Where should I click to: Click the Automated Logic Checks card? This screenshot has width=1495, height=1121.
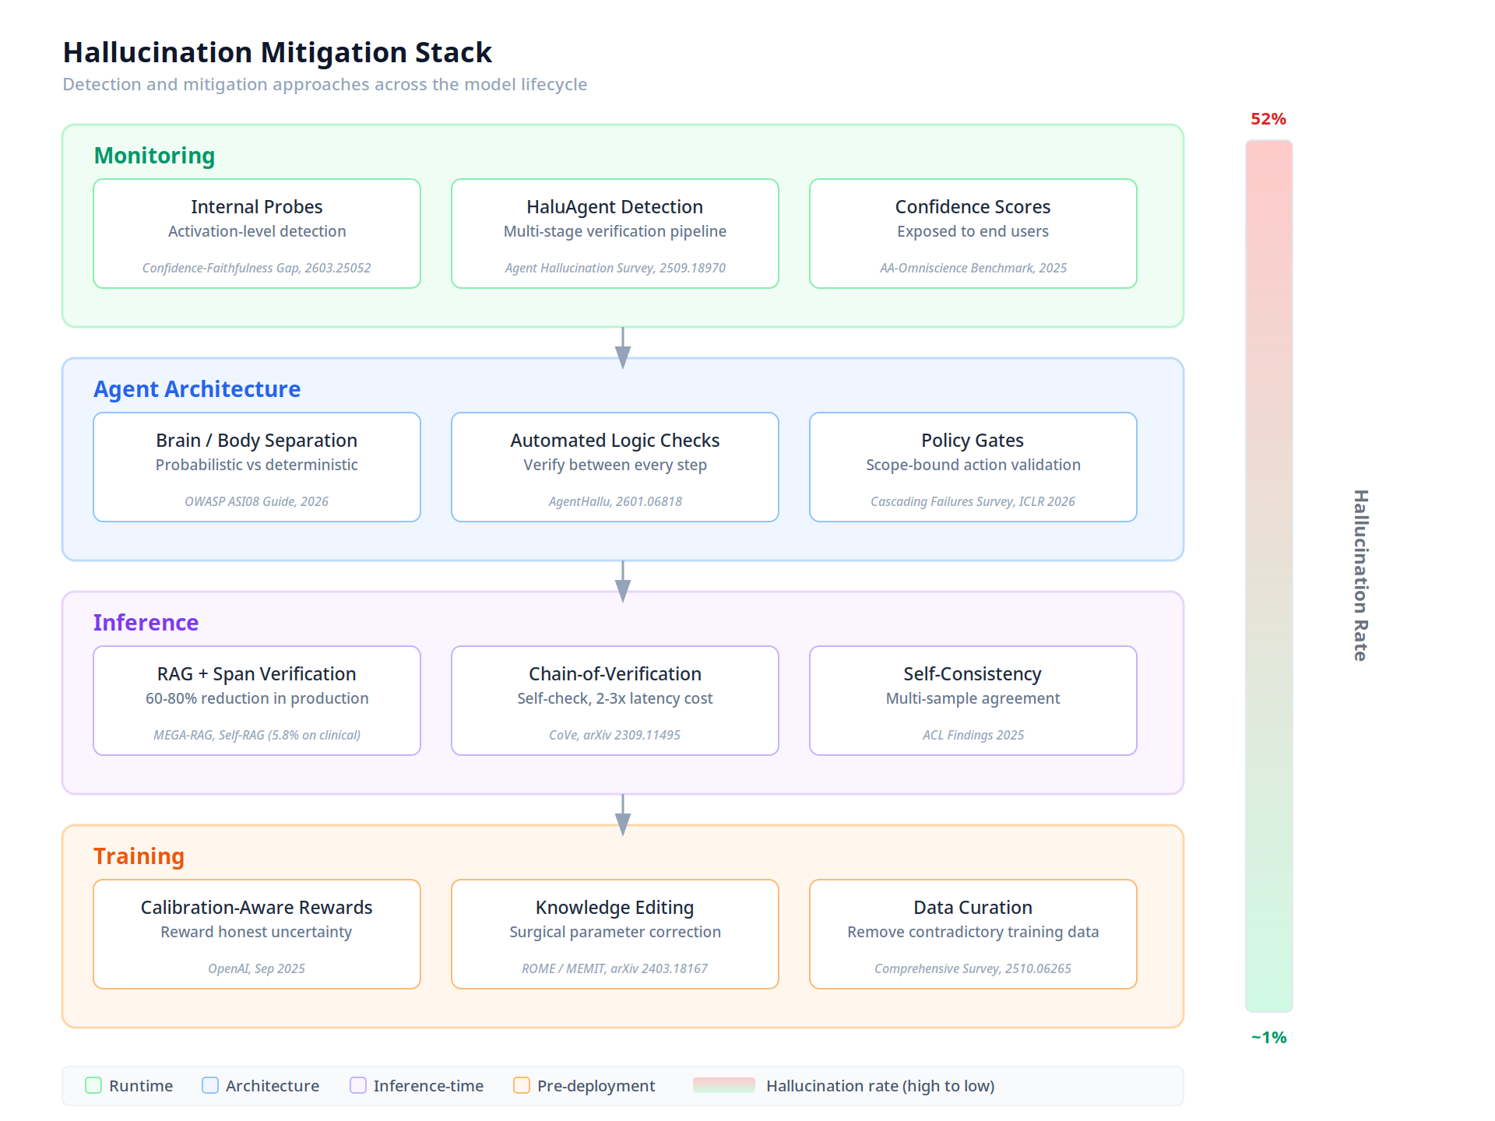614,466
